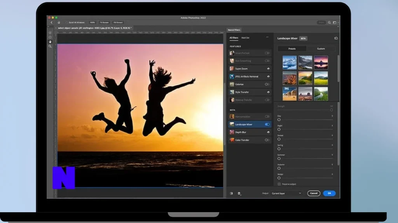Reset Landscape Mixer parameters with the reset icon
The height and width of the screenshot is (223, 398).
click(x=336, y=38)
